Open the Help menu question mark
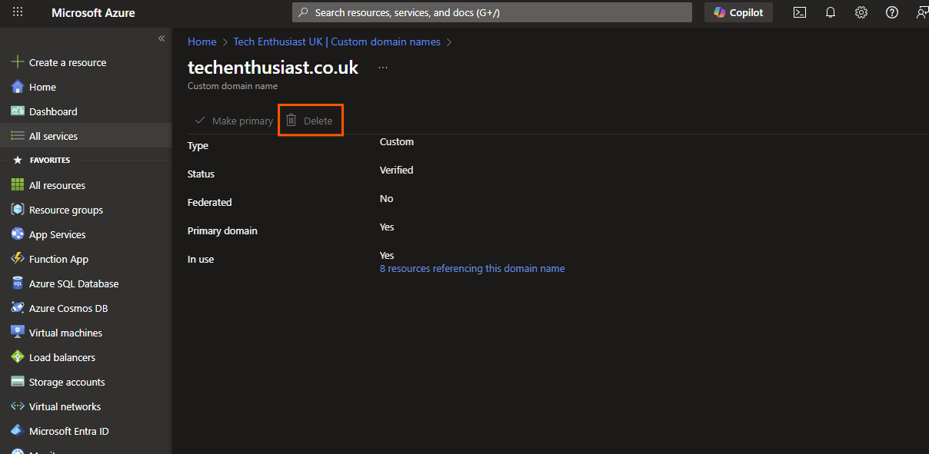Viewport: 929px width, 454px height. point(891,12)
